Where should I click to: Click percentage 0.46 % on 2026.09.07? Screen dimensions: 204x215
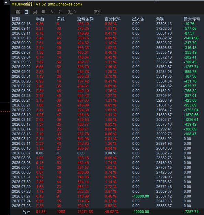coord(111,52)
